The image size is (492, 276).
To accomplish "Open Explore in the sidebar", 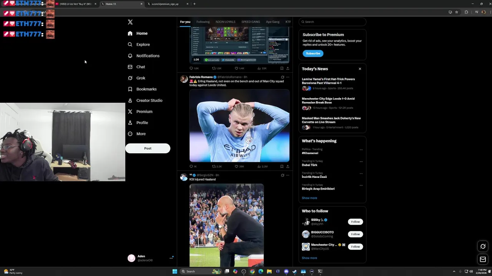I will 139,44.
